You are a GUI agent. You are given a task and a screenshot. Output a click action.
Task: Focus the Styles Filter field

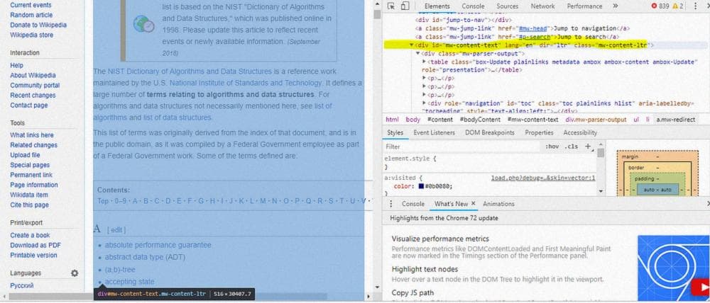click(x=462, y=147)
